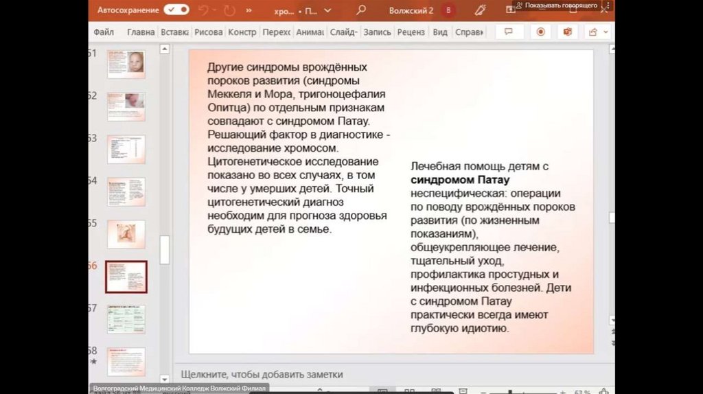Screen dimensions: 703x394
Task: Click the notes field to add notes
Action: pyautogui.click(x=262, y=374)
